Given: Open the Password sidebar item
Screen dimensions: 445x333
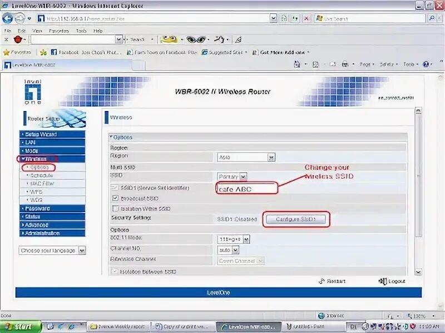Looking at the screenshot, I should point(52,209).
